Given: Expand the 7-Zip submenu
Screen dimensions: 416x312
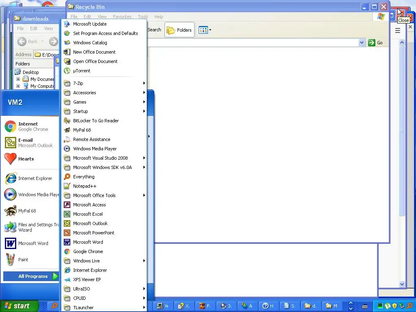Looking at the screenshot, I should click(x=104, y=83).
